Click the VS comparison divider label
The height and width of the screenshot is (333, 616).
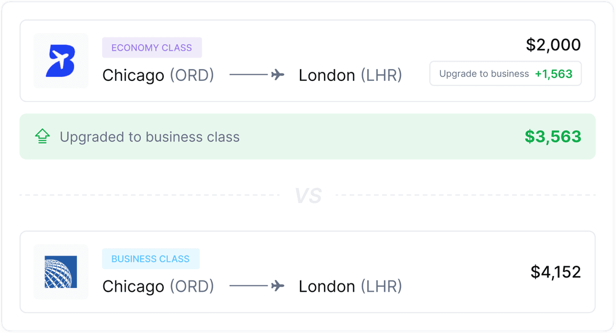point(308,194)
